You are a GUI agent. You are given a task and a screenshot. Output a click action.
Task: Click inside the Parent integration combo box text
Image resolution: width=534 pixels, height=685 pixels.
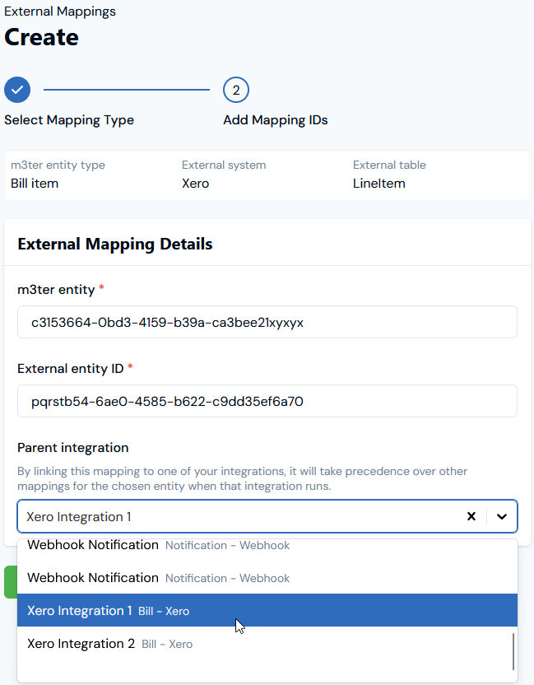(240, 516)
